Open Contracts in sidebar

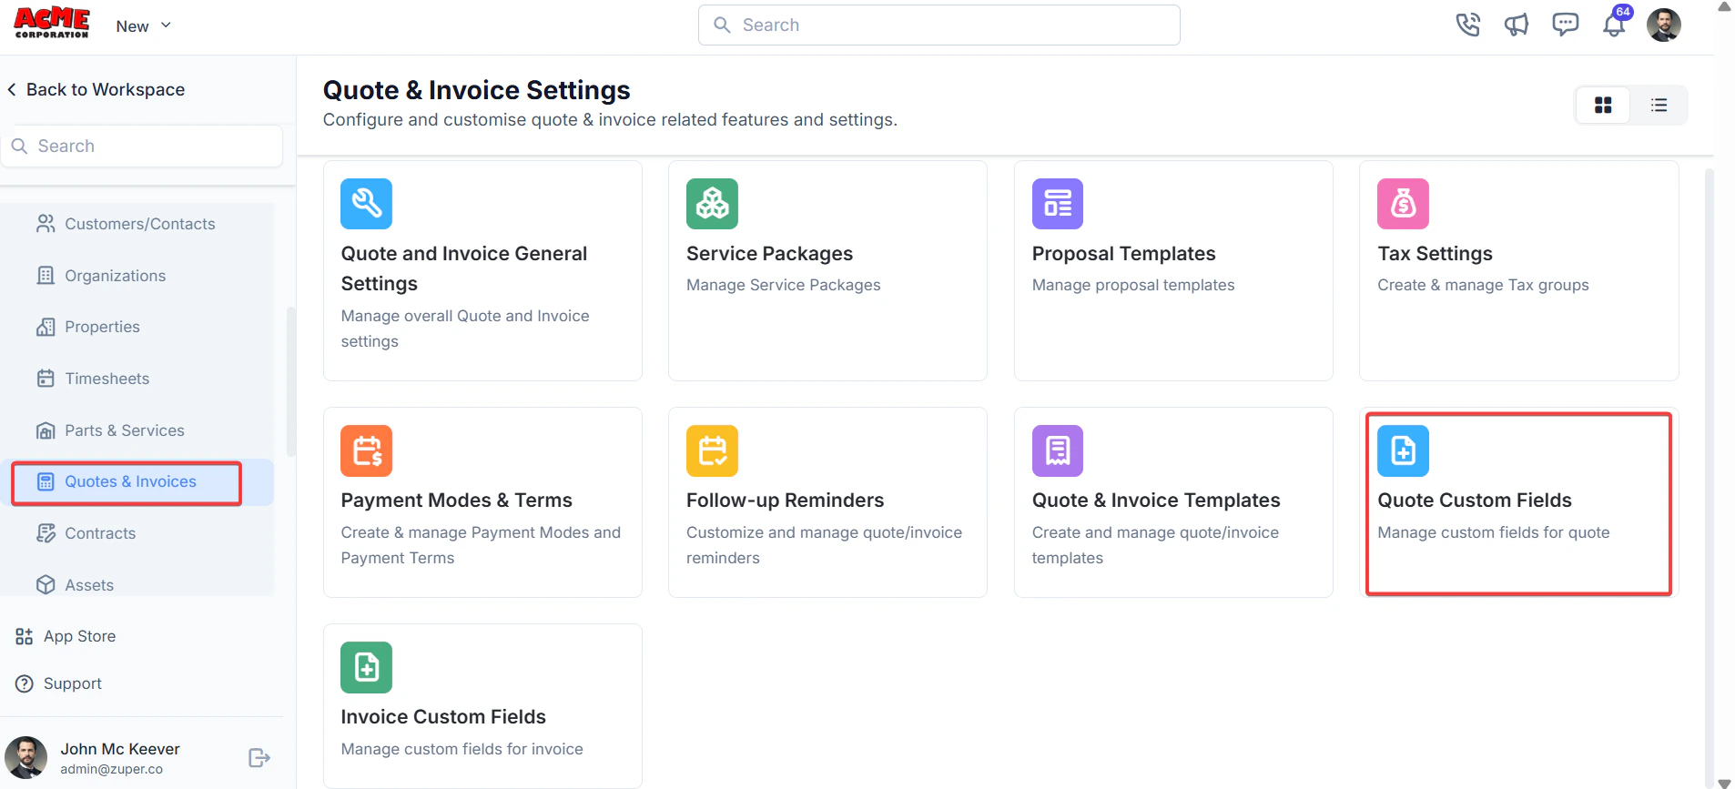[x=100, y=533]
